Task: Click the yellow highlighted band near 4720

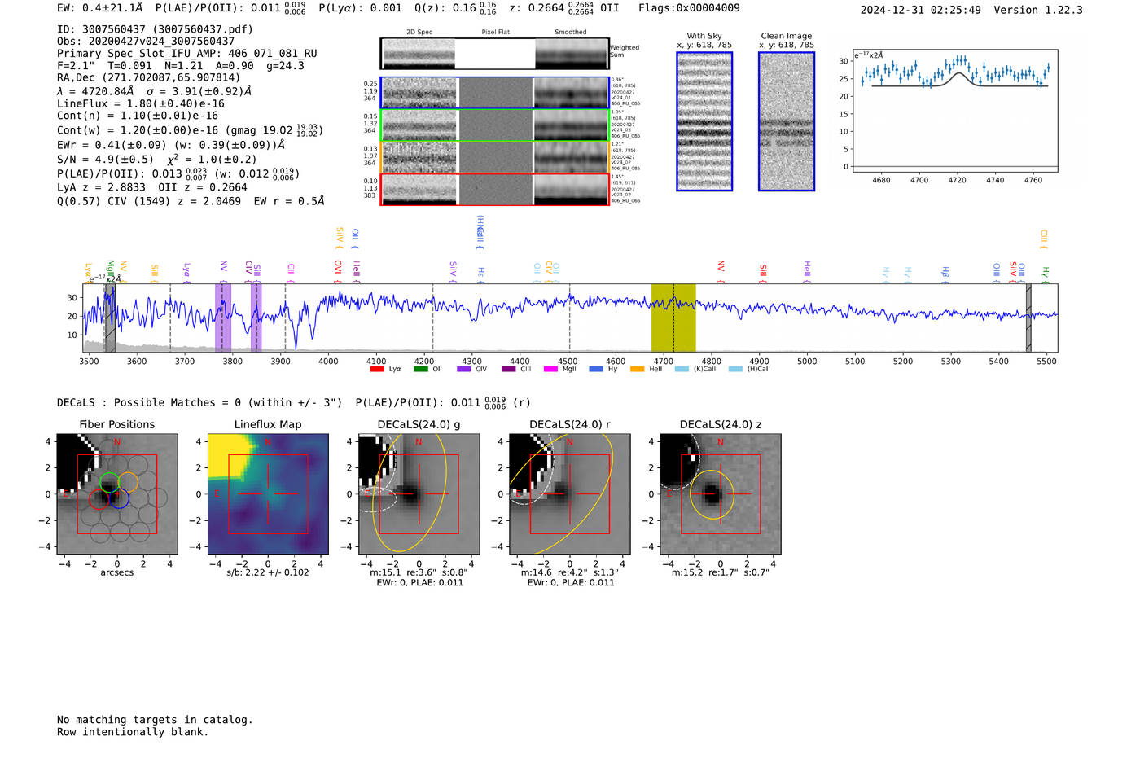Action: 673,318
